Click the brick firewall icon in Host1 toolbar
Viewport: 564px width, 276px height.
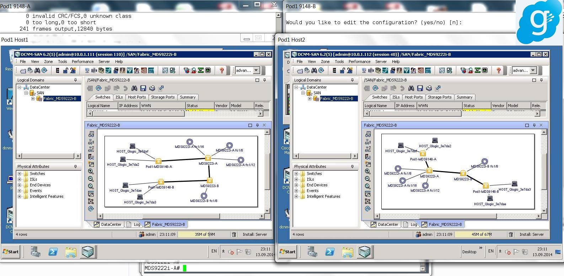[144, 70]
